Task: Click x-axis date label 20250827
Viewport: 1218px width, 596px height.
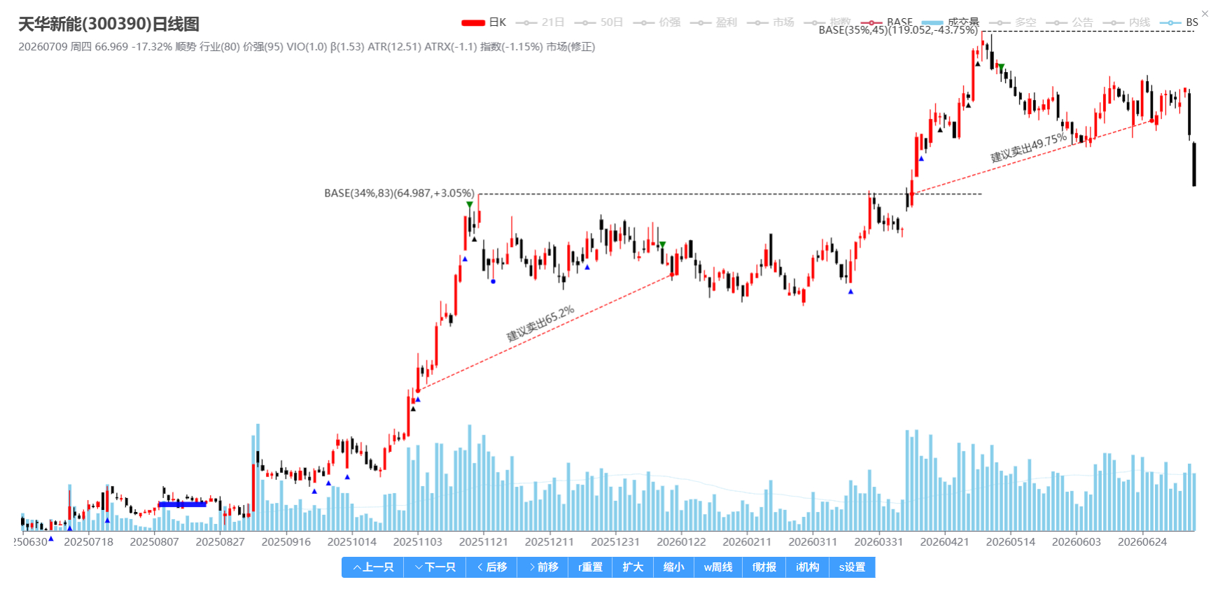Action: [x=220, y=542]
